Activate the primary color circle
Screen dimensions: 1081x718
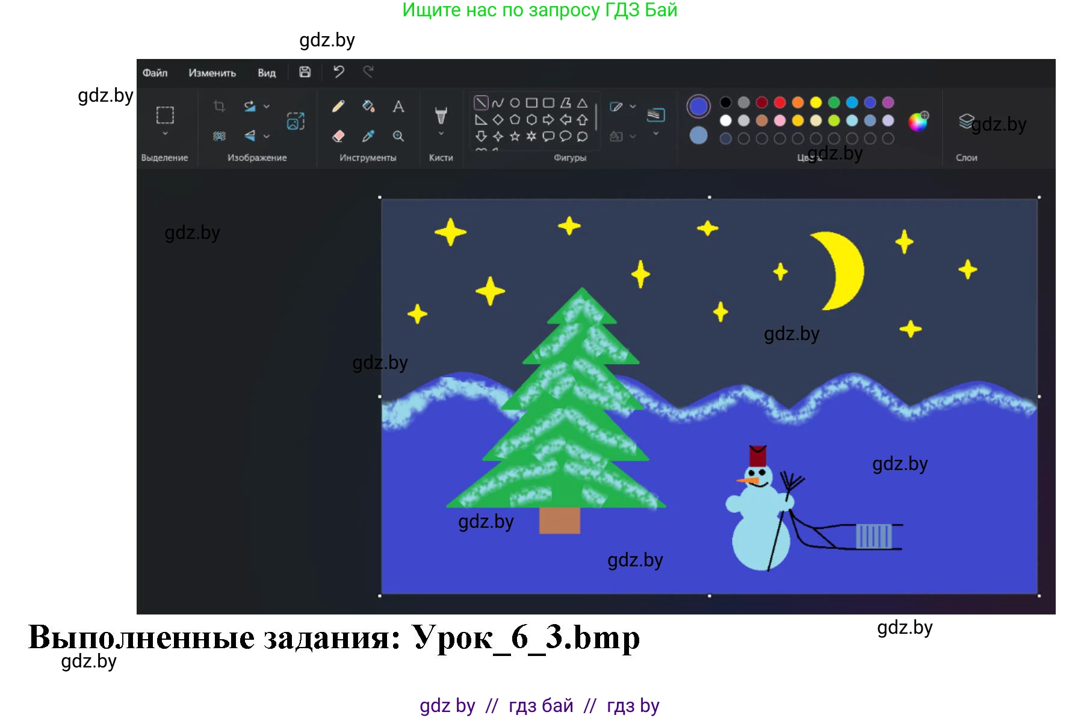(x=698, y=107)
